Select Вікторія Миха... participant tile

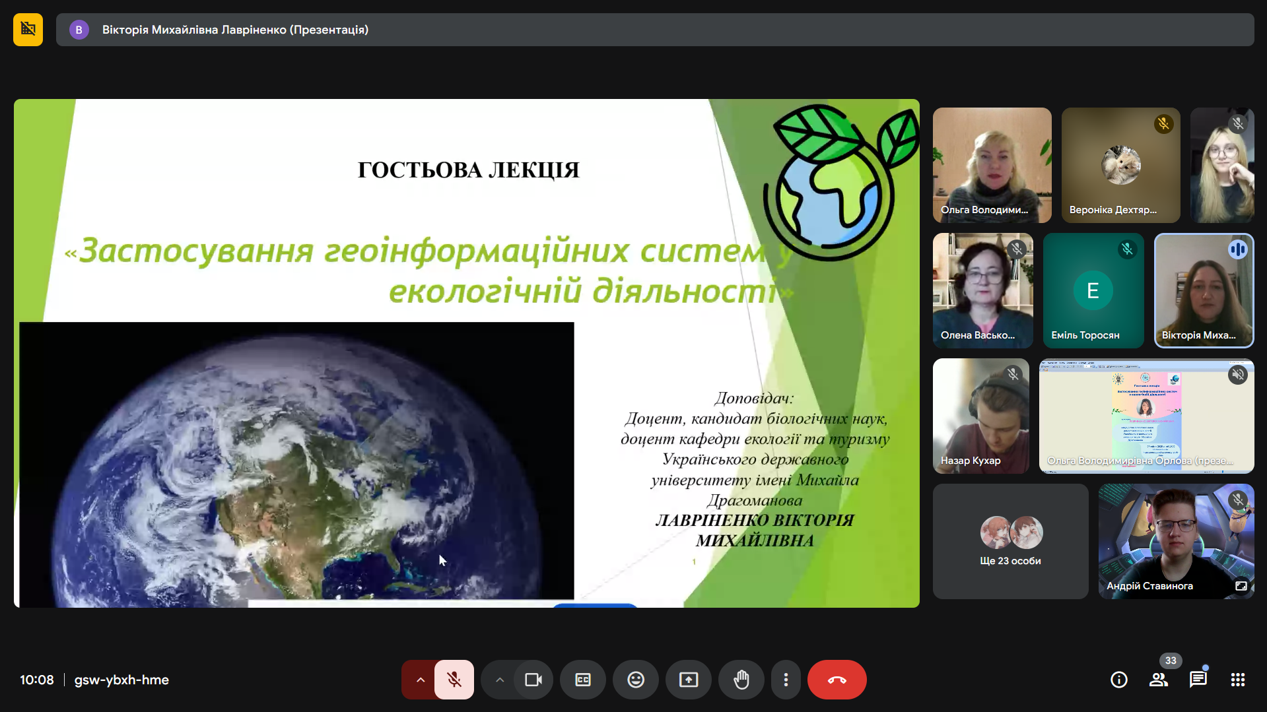click(1204, 290)
